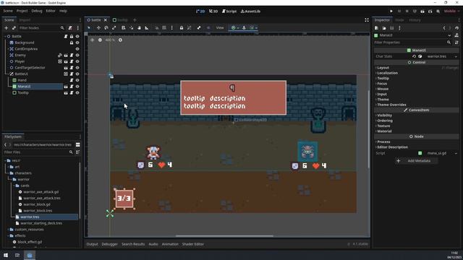Viewport: 463px width, 260px height.
Task: Switch to the Script workspace
Action: pos(229,12)
